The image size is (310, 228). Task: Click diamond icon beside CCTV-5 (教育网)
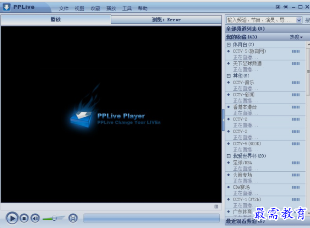228,51
